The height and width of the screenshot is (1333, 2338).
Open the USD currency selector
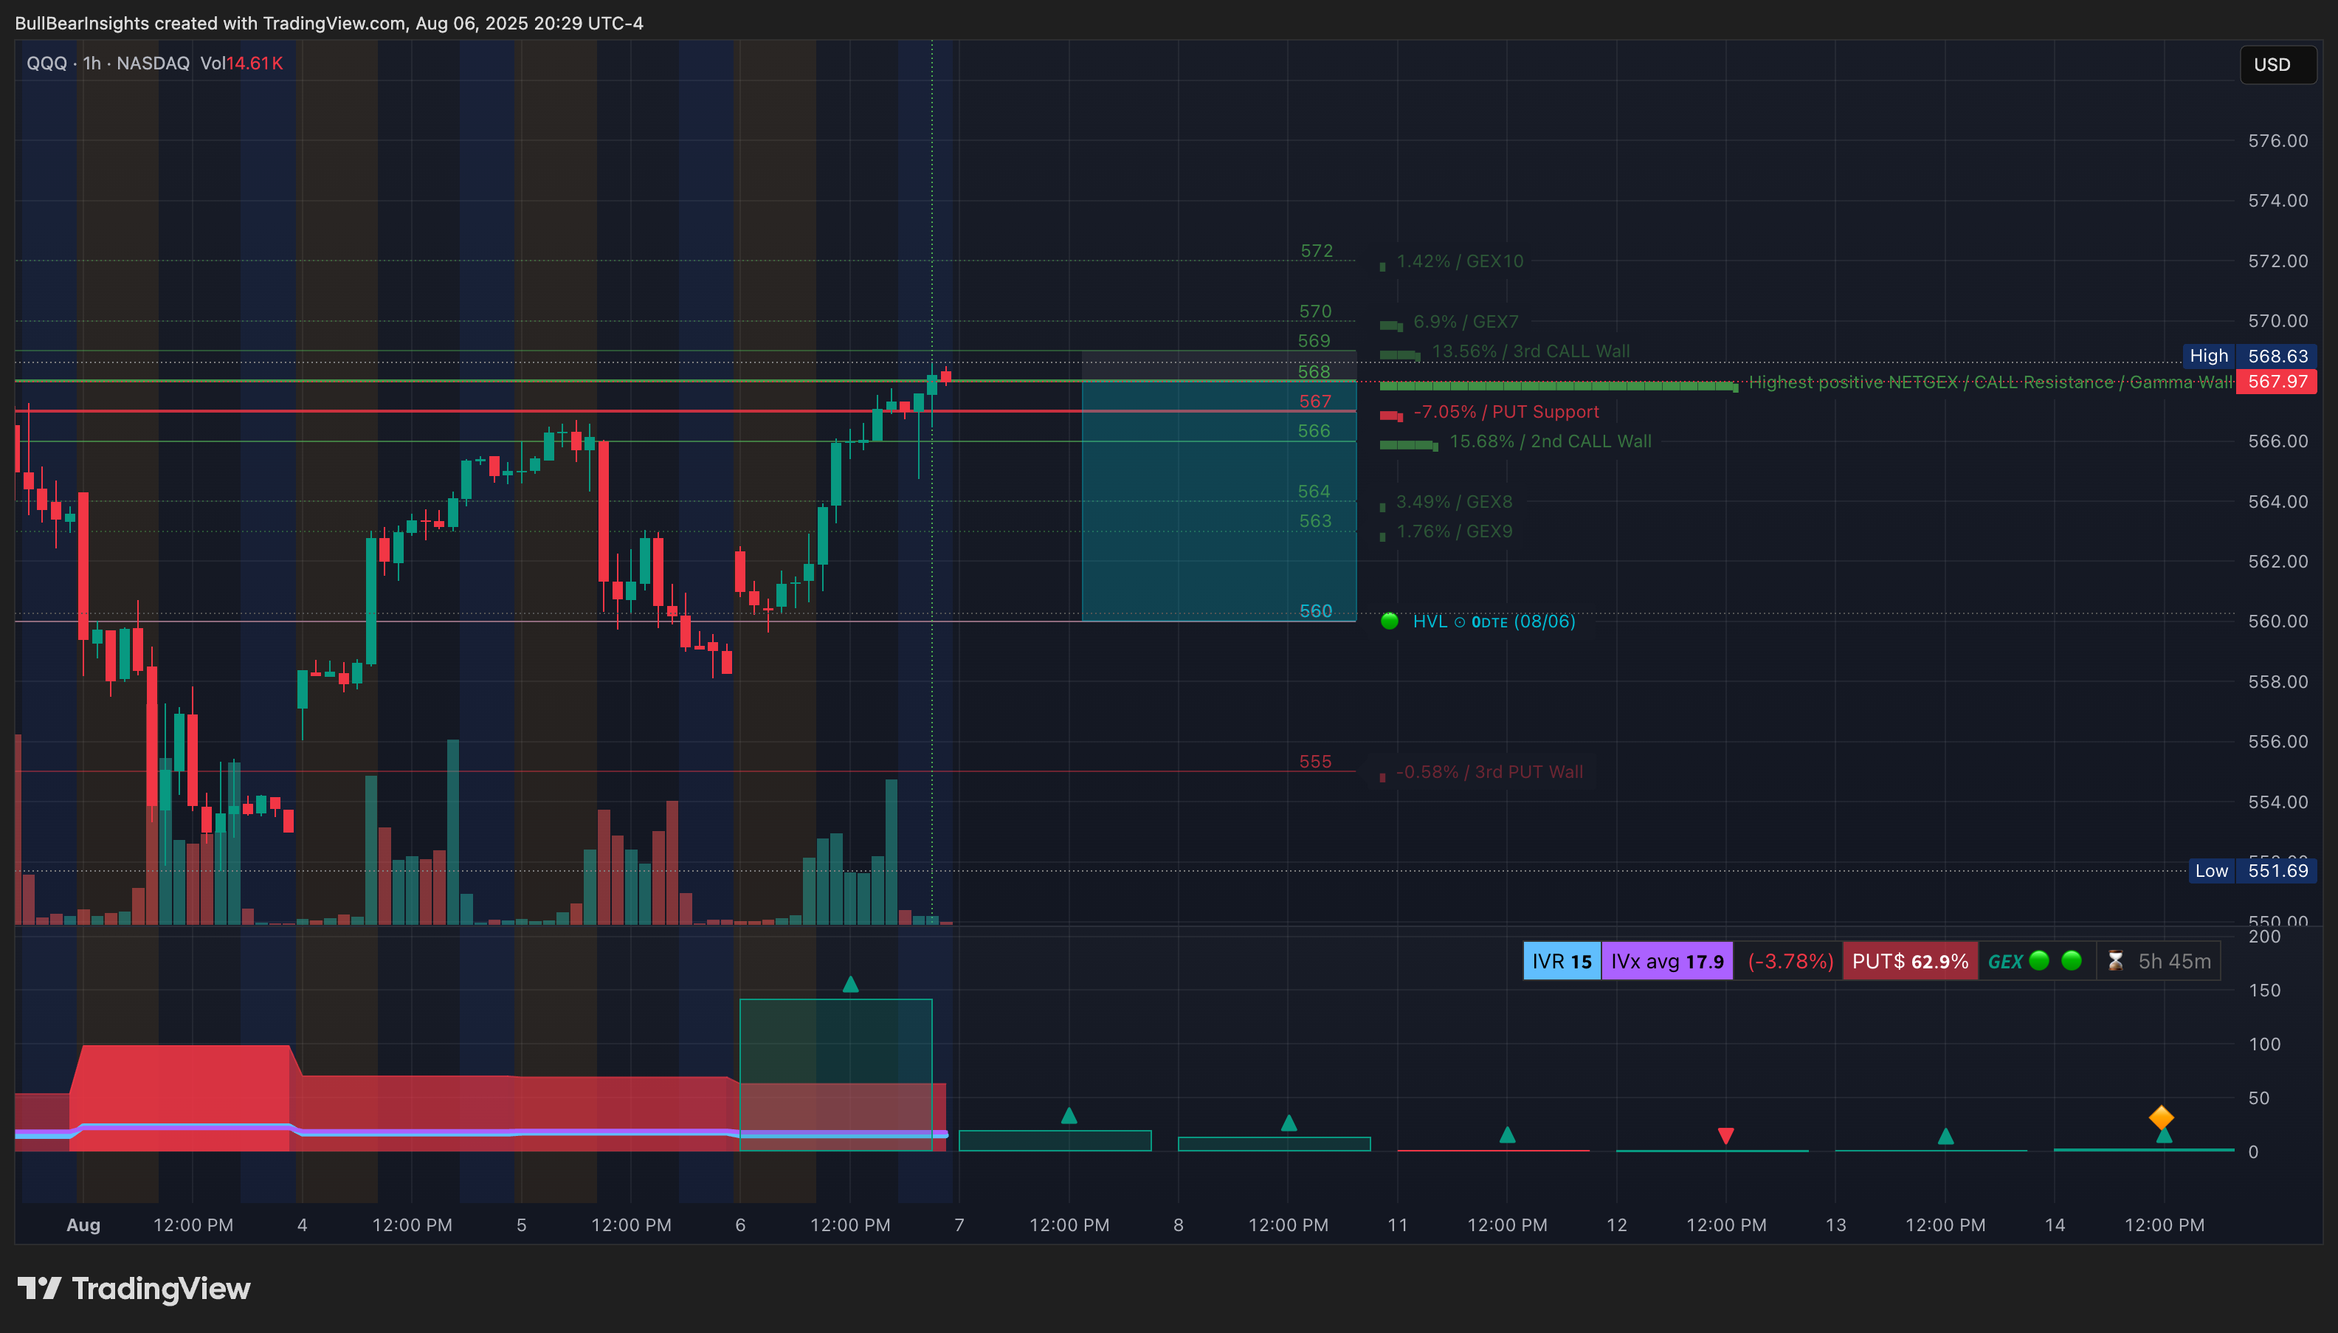(x=2277, y=65)
